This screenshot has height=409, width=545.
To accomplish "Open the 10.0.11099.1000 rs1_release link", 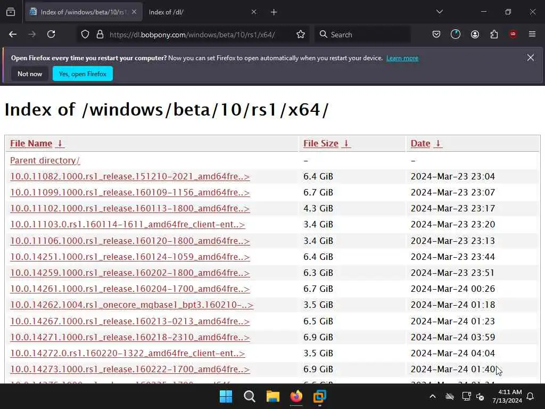I will (x=130, y=192).
